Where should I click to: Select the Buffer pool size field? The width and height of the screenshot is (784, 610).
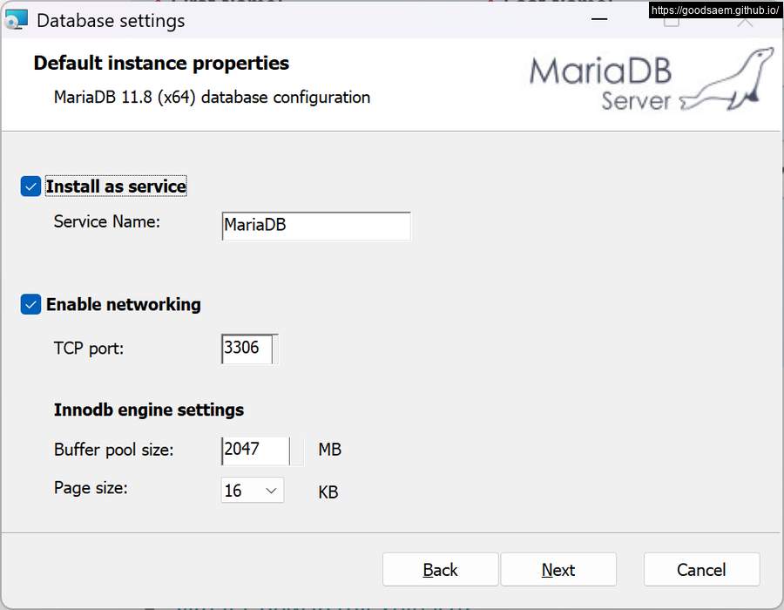(256, 451)
